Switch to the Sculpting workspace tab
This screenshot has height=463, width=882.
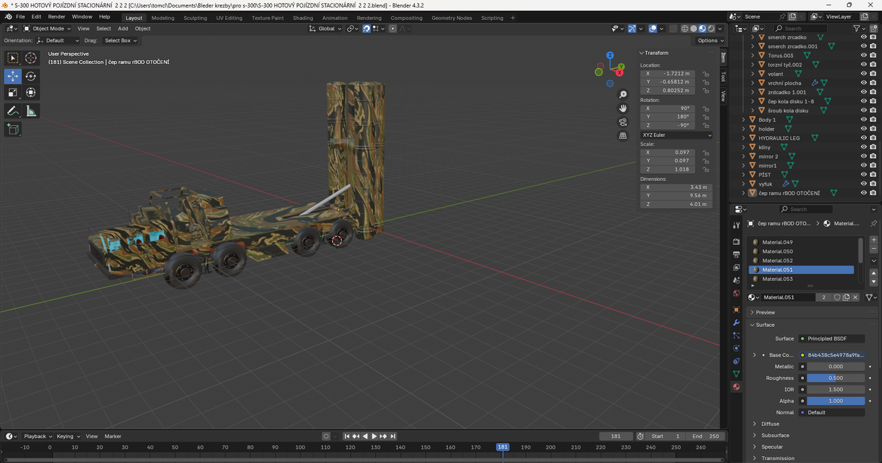tap(195, 18)
